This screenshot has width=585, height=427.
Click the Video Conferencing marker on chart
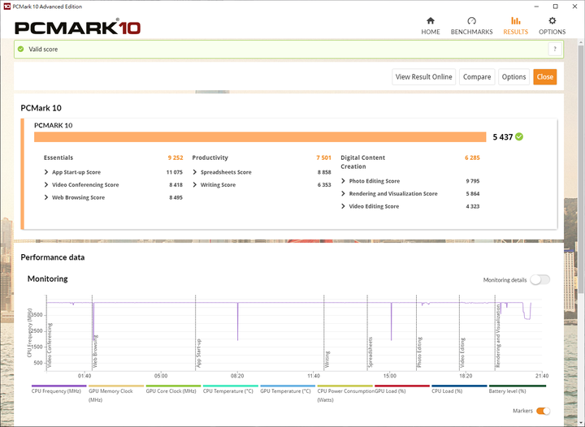[x=50, y=346]
